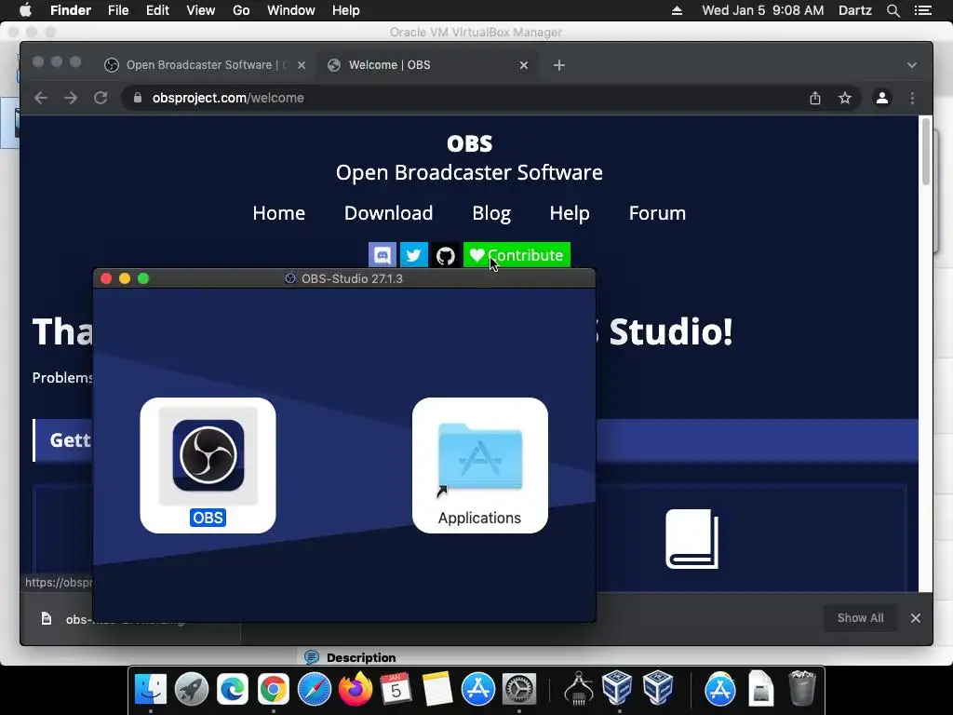Go back in the browser
This screenshot has height=715, width=953.
click(x=41, y=98)
